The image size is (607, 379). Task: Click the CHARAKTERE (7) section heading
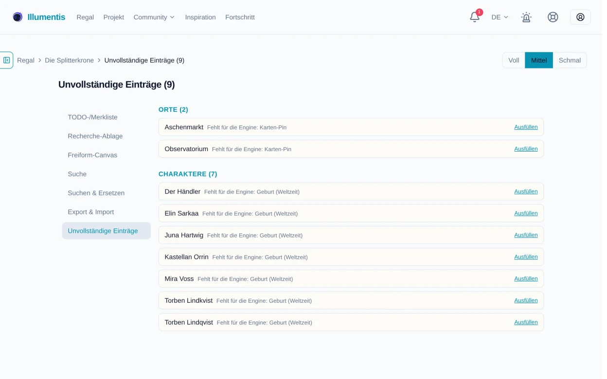[x=188, y=173]
